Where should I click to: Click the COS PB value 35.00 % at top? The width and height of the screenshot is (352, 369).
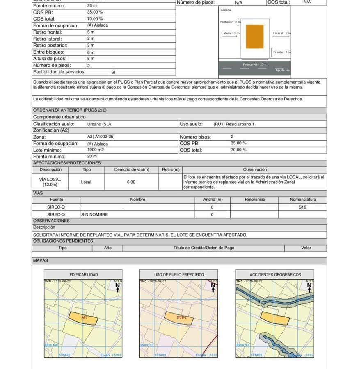[x=95, y=12]
